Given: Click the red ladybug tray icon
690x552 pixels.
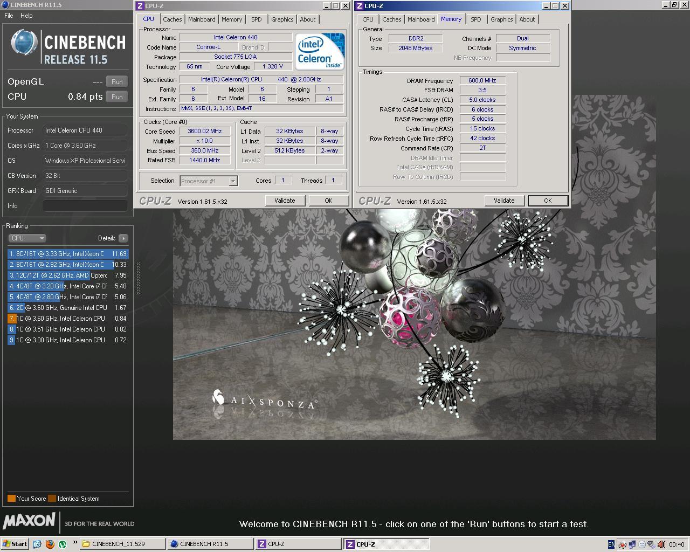Looking at the screenshot, I should tap(623, 544).
